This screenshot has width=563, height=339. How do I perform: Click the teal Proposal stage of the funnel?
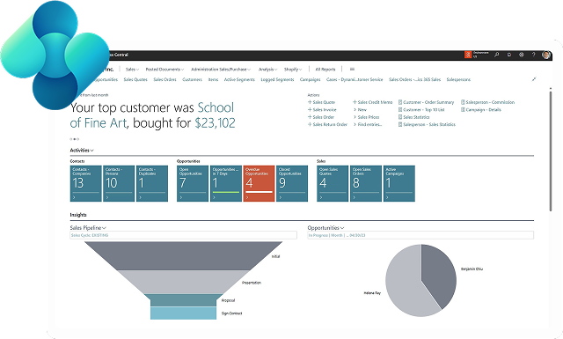(184, 300)
